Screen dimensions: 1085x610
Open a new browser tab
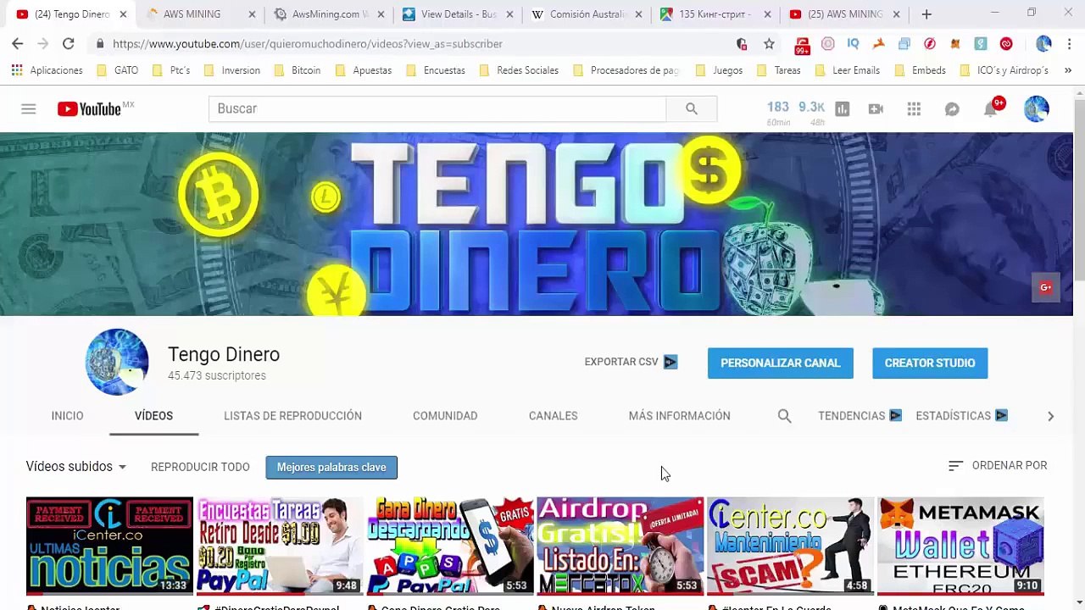926,14
